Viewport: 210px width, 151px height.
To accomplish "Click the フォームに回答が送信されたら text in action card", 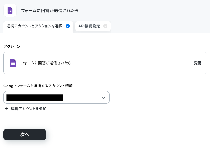I will click(46, 63).
